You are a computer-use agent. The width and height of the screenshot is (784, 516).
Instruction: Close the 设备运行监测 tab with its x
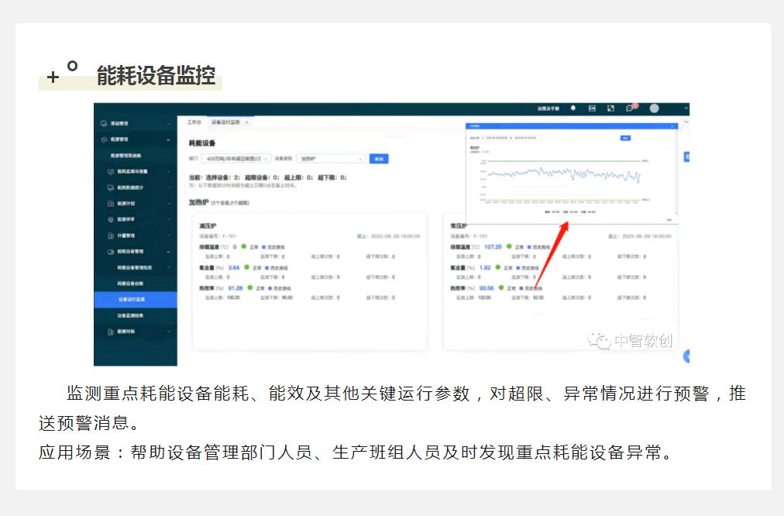tap(247, 122)
